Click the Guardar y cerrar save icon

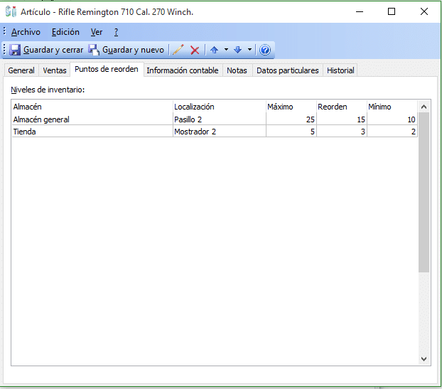coord(15,50)
